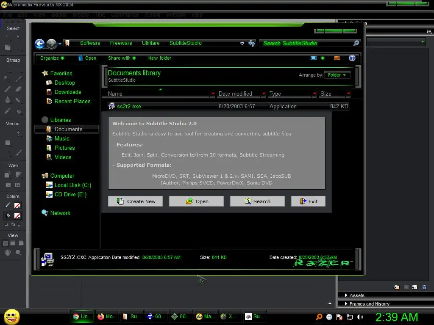The width and height of the screenshot is (434, 325).
Task: Select the Paint Bucket tool
Action: click(19, 111)
